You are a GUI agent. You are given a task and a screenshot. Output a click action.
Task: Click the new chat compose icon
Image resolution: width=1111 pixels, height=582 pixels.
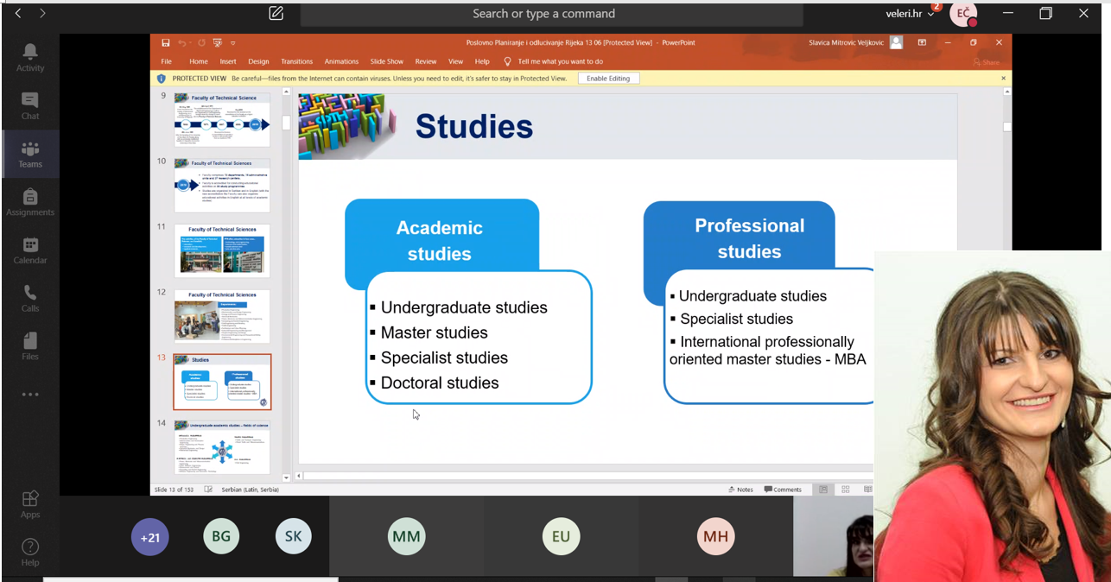[x=276, y=14]
